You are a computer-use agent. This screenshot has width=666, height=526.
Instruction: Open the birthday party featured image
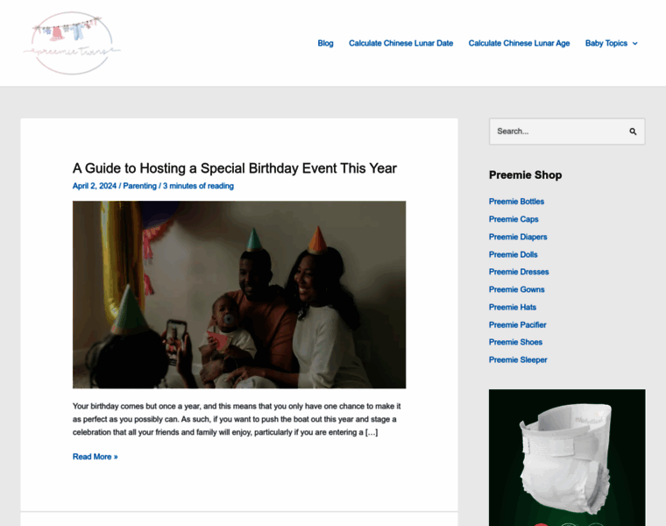point(239,295)
